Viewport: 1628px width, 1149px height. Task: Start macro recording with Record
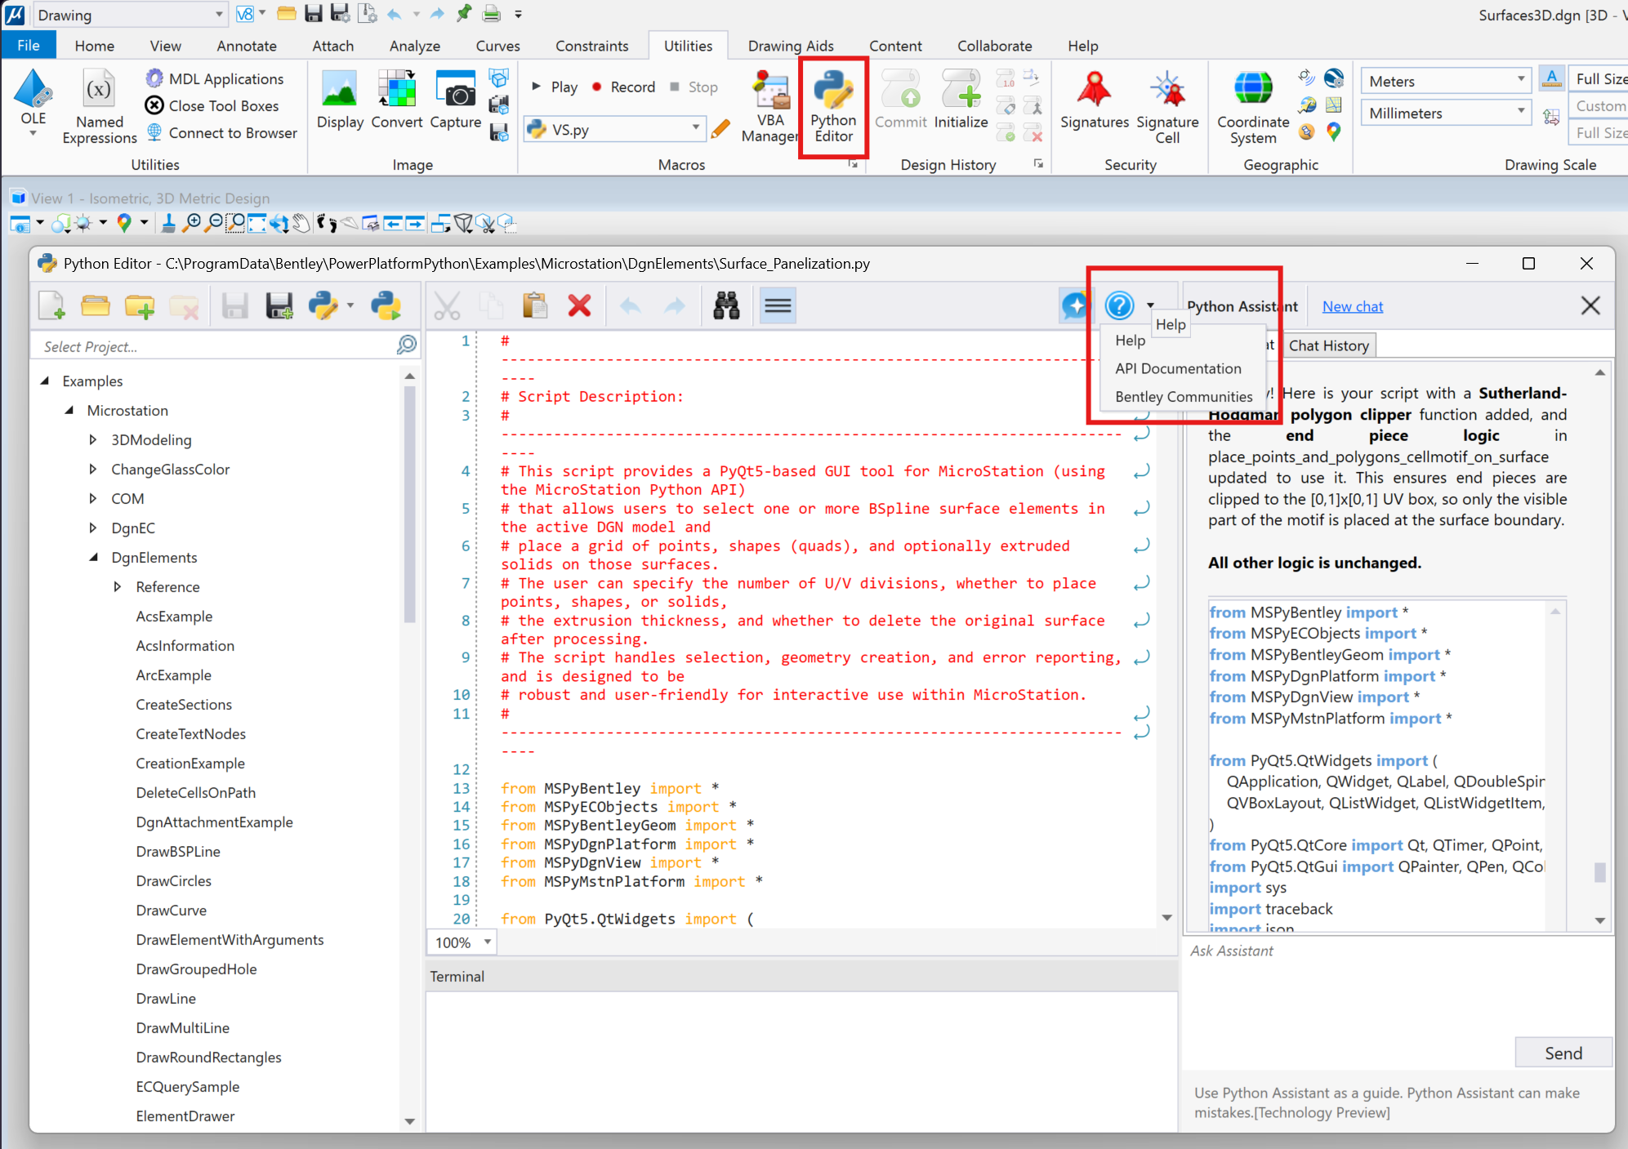(x=623, y=87)
